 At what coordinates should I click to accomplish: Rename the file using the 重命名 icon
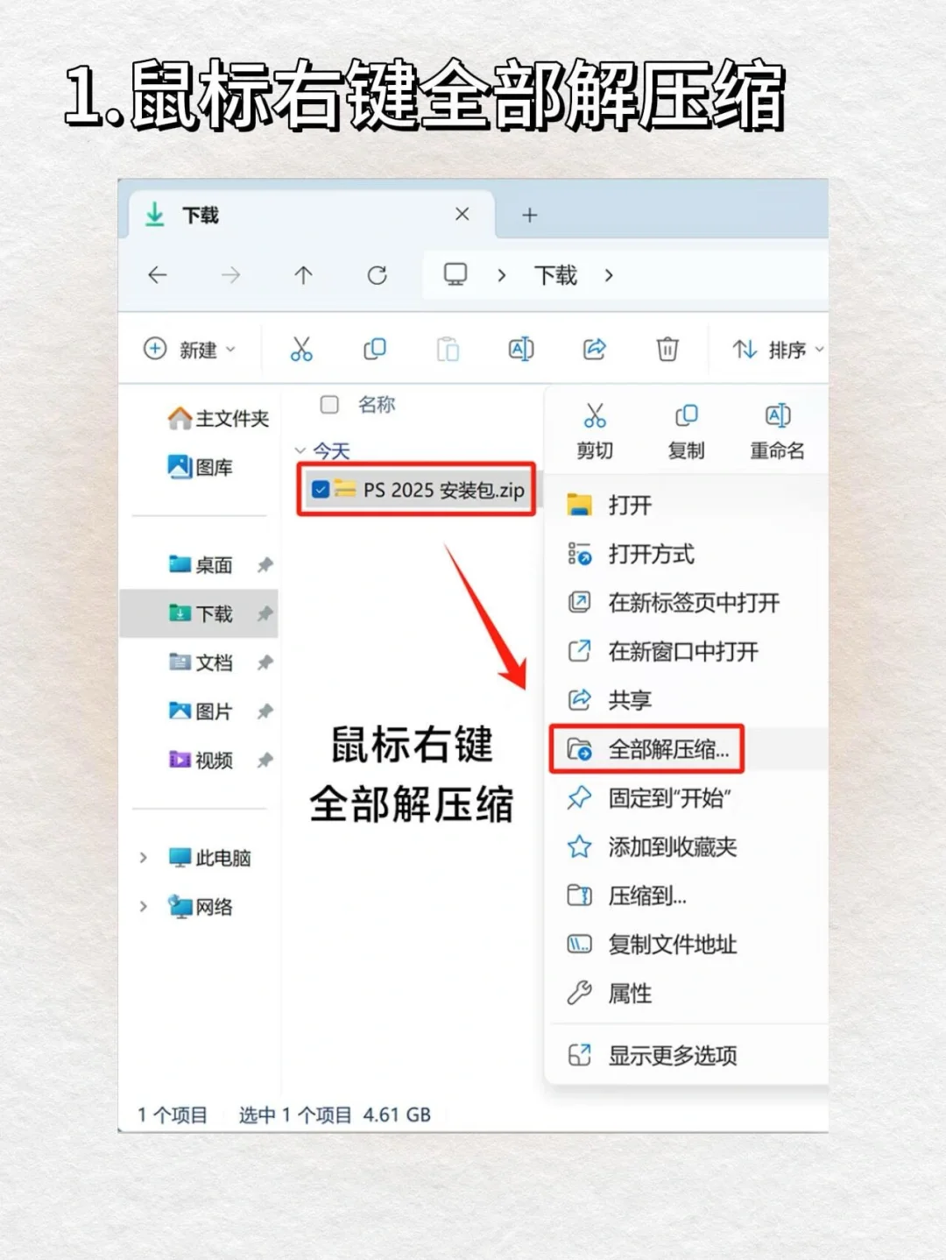(x=778, y=429)
